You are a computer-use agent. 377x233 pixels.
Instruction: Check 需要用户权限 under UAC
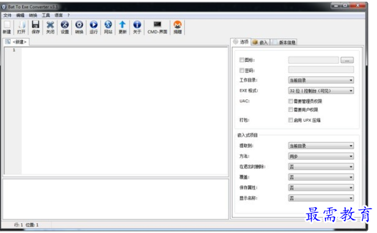point(291,109)
